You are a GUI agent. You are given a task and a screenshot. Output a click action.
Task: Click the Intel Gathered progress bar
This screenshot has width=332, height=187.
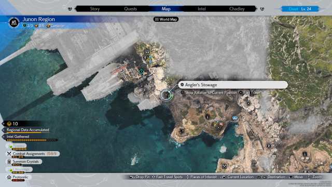[32, 140]
